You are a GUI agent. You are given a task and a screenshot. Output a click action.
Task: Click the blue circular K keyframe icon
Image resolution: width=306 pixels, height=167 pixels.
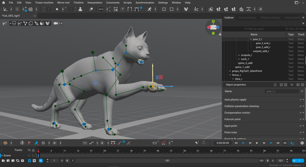click(41, 161)
